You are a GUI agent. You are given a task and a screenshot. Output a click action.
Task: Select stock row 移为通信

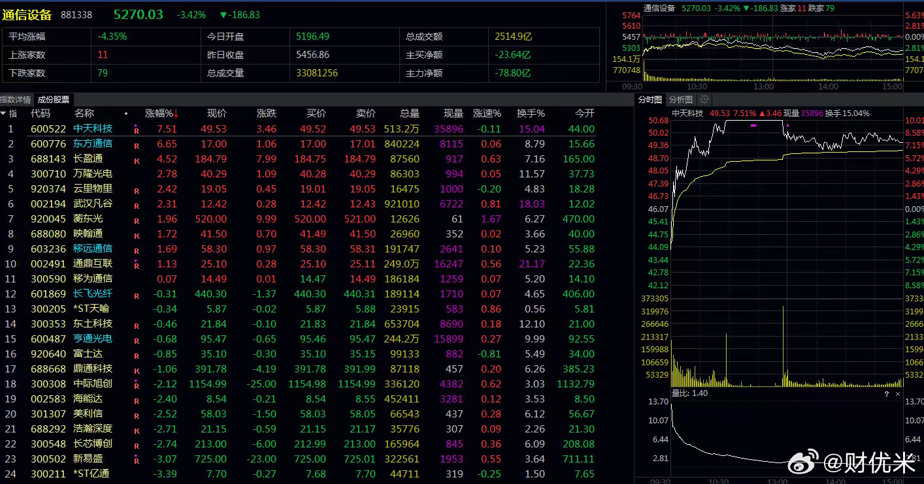pos(298,279)
